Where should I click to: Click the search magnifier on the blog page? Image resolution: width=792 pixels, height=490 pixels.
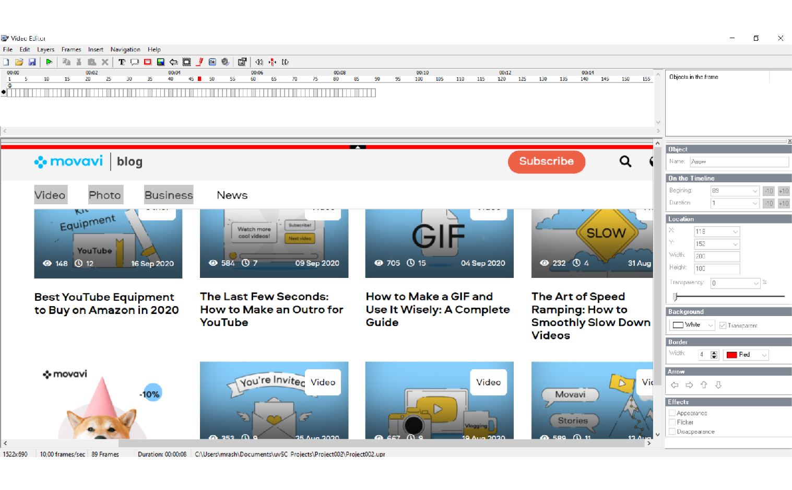(x=625, y=161)
